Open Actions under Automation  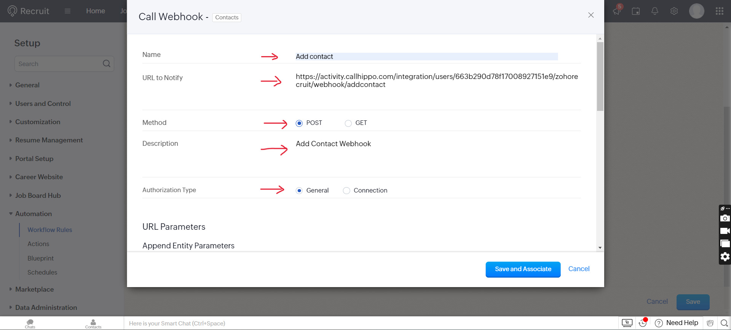click(x=38, y=244)
